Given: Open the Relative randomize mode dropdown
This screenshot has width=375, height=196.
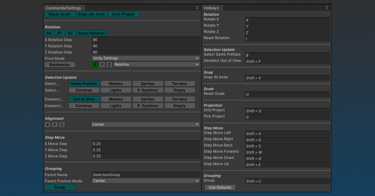Looking at the screenshot, I should [157, 64].
